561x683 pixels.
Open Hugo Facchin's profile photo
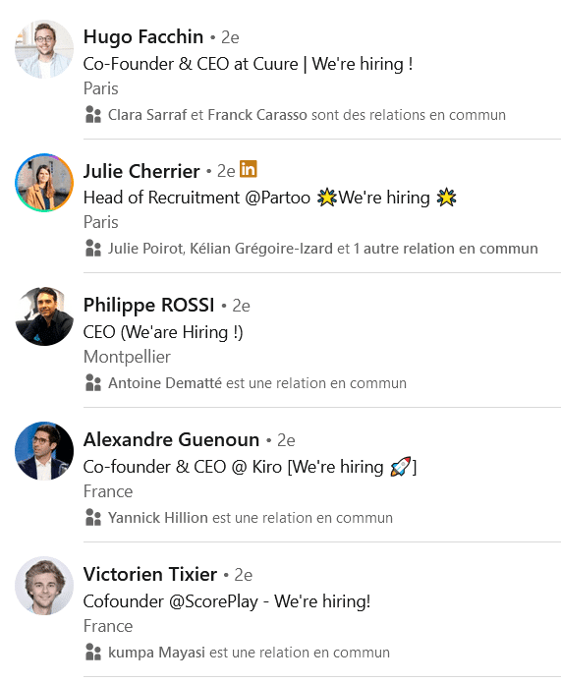tap(44, 49)
